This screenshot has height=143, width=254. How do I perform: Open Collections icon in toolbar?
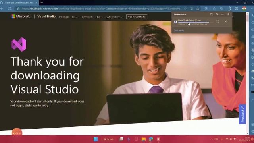221,8
